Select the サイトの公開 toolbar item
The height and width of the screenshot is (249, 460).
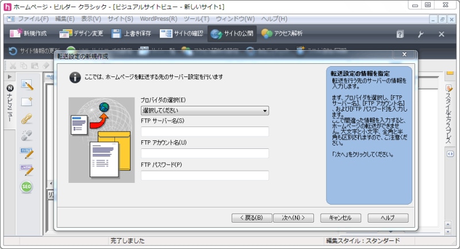[x=232, y=33]
